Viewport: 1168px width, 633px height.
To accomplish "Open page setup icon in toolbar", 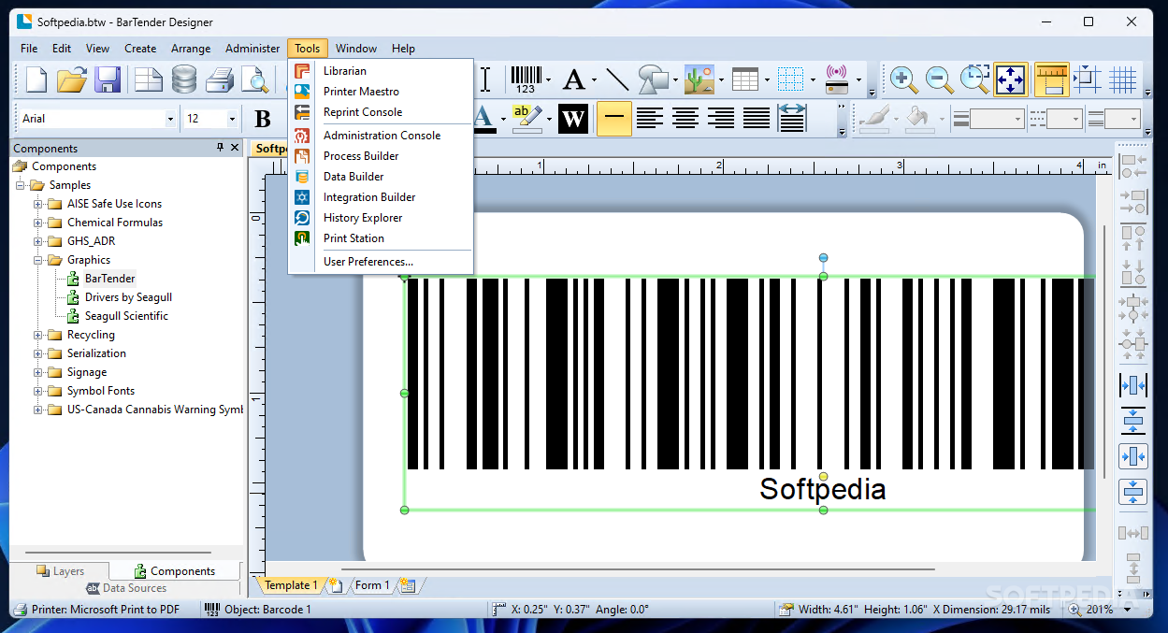I will tap(149, 79).
